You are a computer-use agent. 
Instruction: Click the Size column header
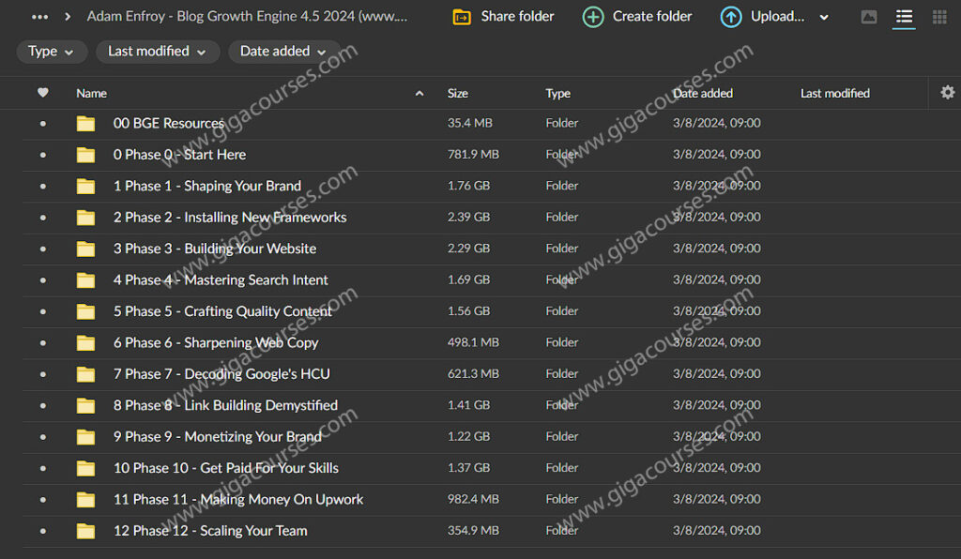[457, 93]
